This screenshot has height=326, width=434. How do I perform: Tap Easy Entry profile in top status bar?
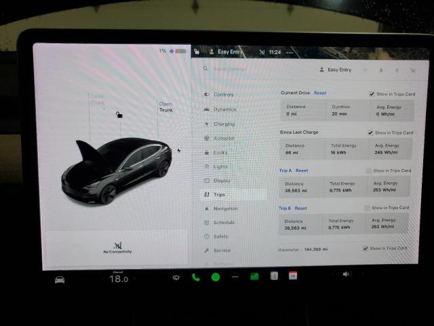[x=226, y=52]
